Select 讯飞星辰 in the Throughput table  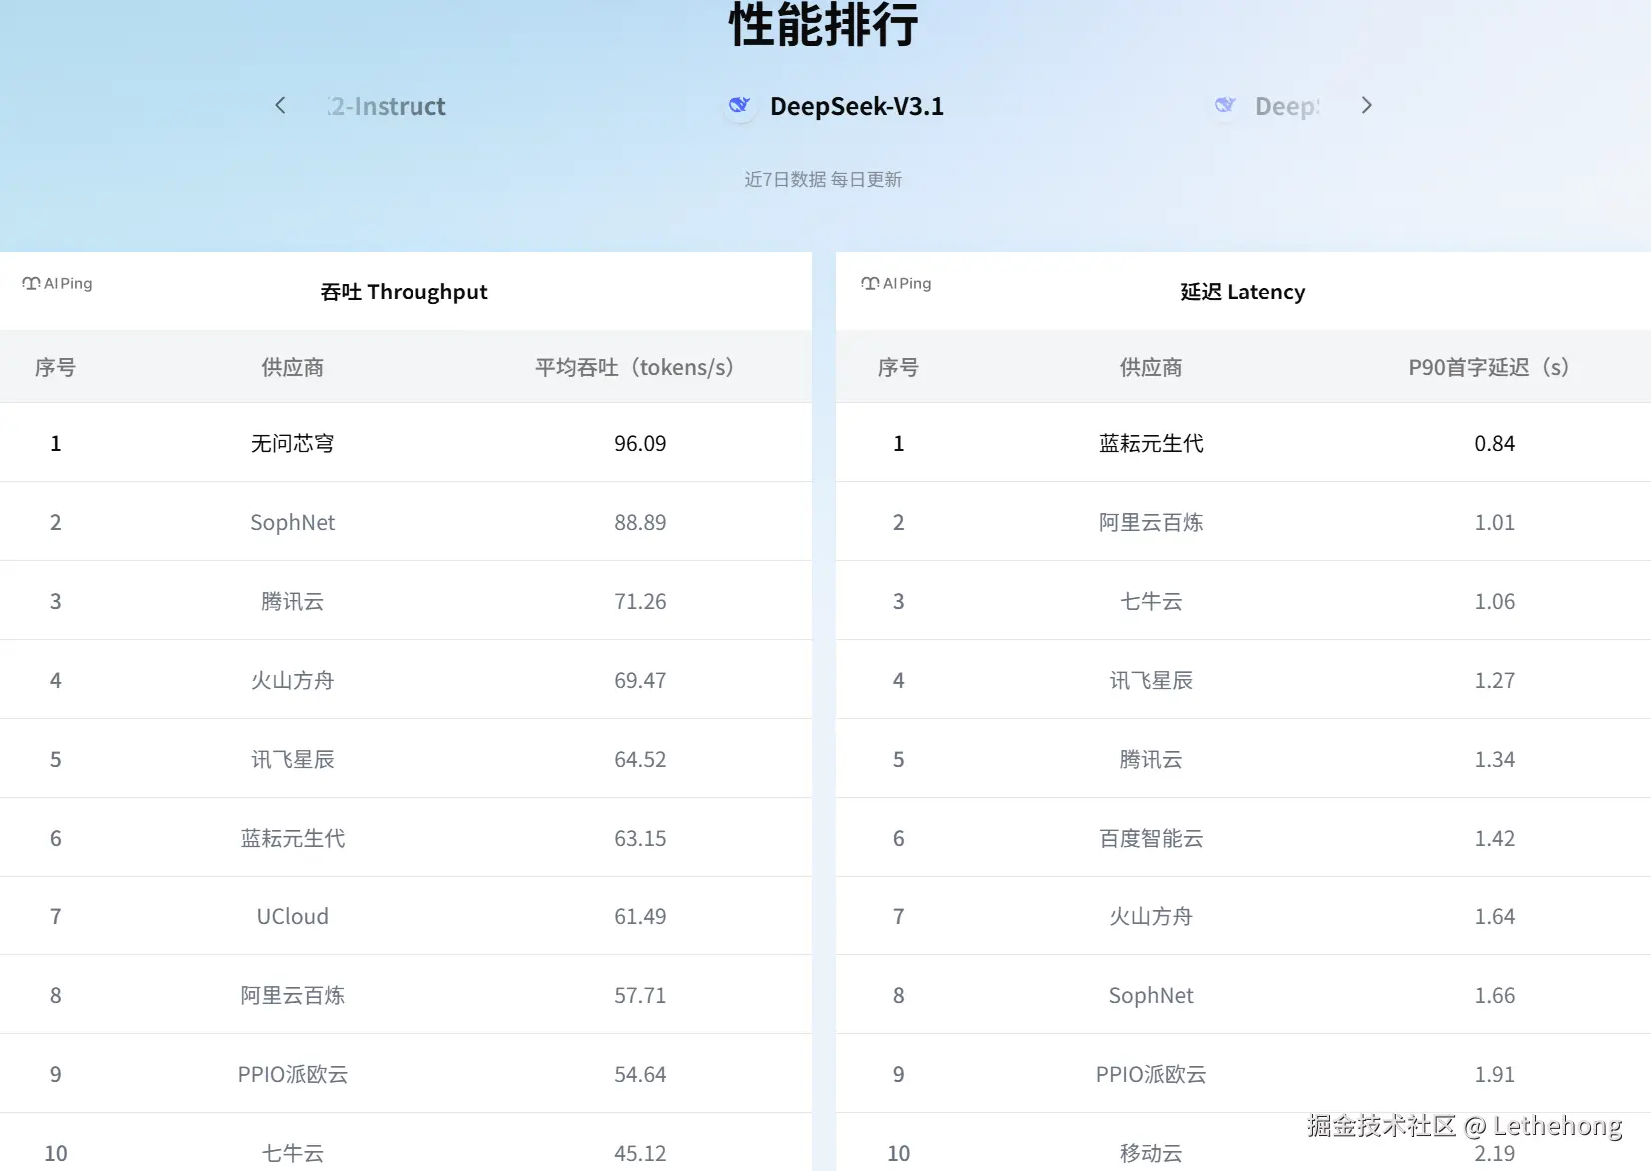tap(293, 759)
